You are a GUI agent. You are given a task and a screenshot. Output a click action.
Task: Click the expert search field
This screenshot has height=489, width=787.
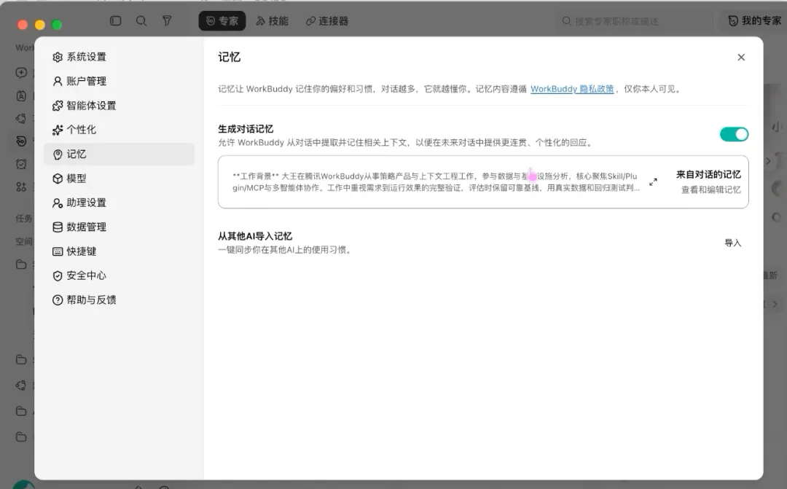635,21
